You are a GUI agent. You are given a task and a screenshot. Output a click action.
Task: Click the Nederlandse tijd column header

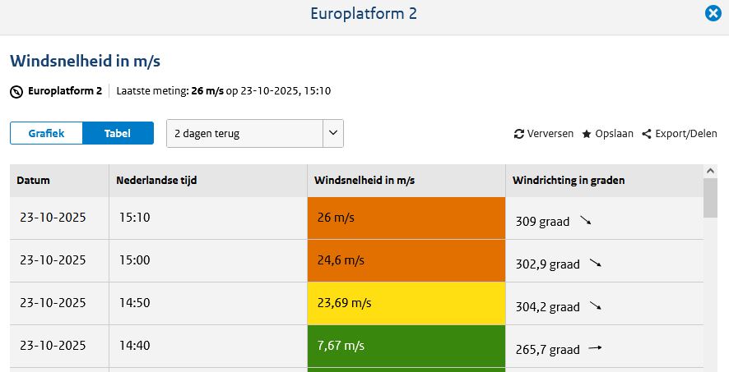(208, 181)
